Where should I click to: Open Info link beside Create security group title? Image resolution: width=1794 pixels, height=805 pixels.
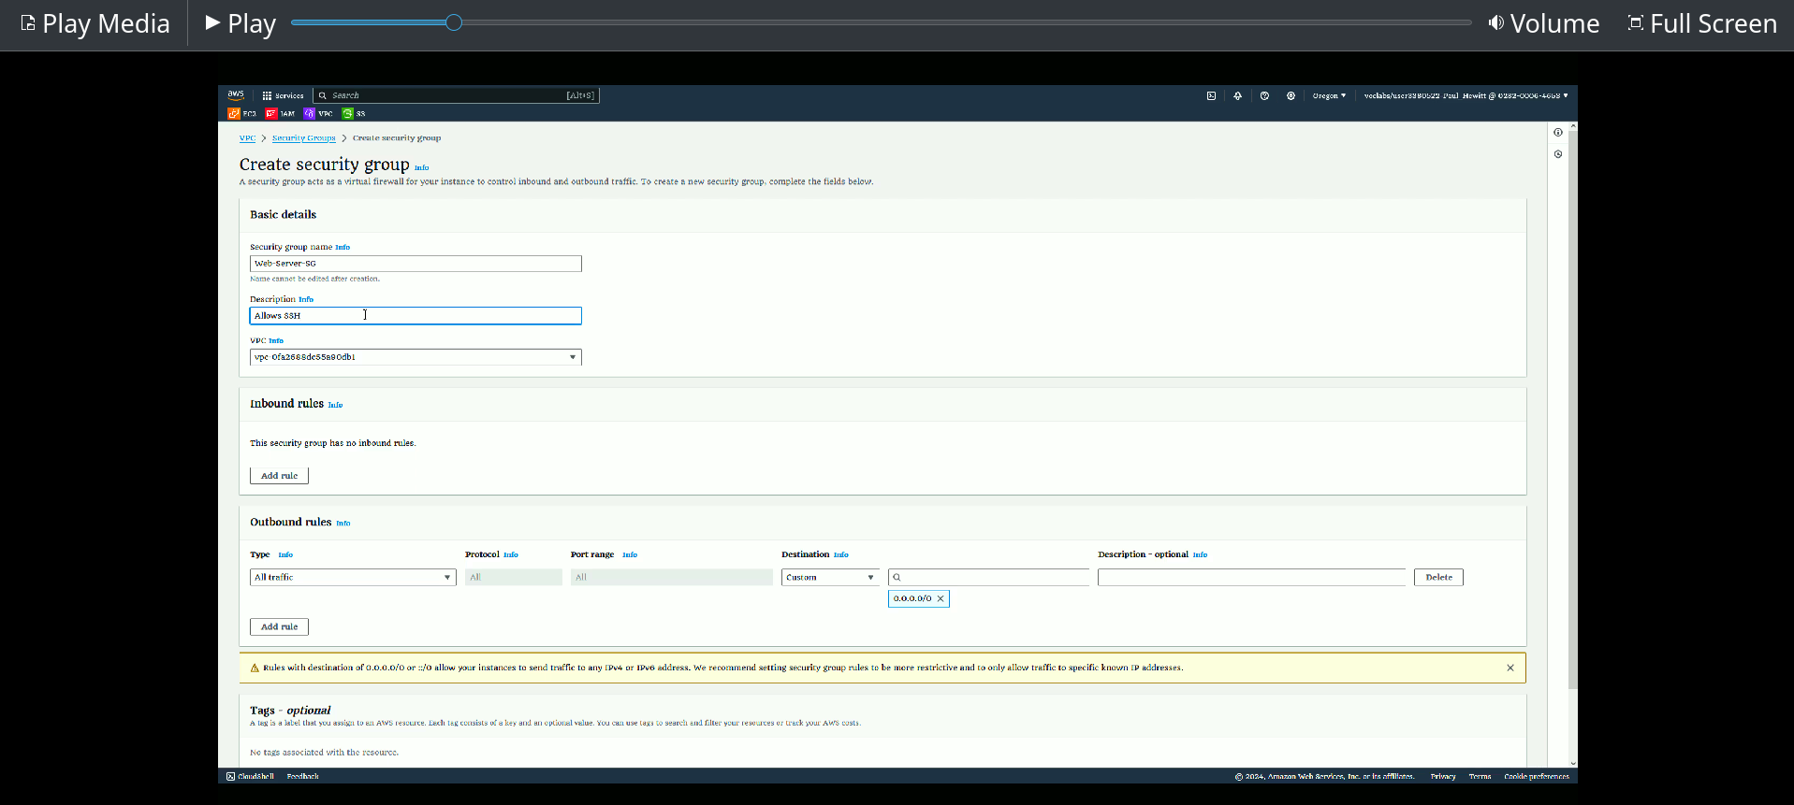421,168
